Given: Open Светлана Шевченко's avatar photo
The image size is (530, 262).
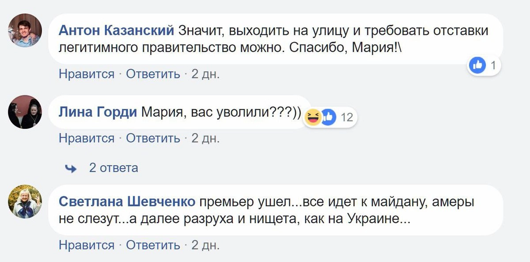Looking at the screenshot, I should click(25, 202).
